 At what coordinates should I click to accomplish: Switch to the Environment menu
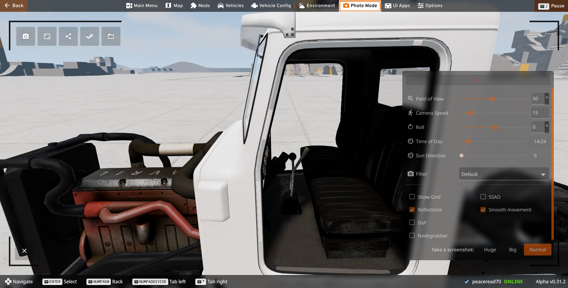pos(317,6)
